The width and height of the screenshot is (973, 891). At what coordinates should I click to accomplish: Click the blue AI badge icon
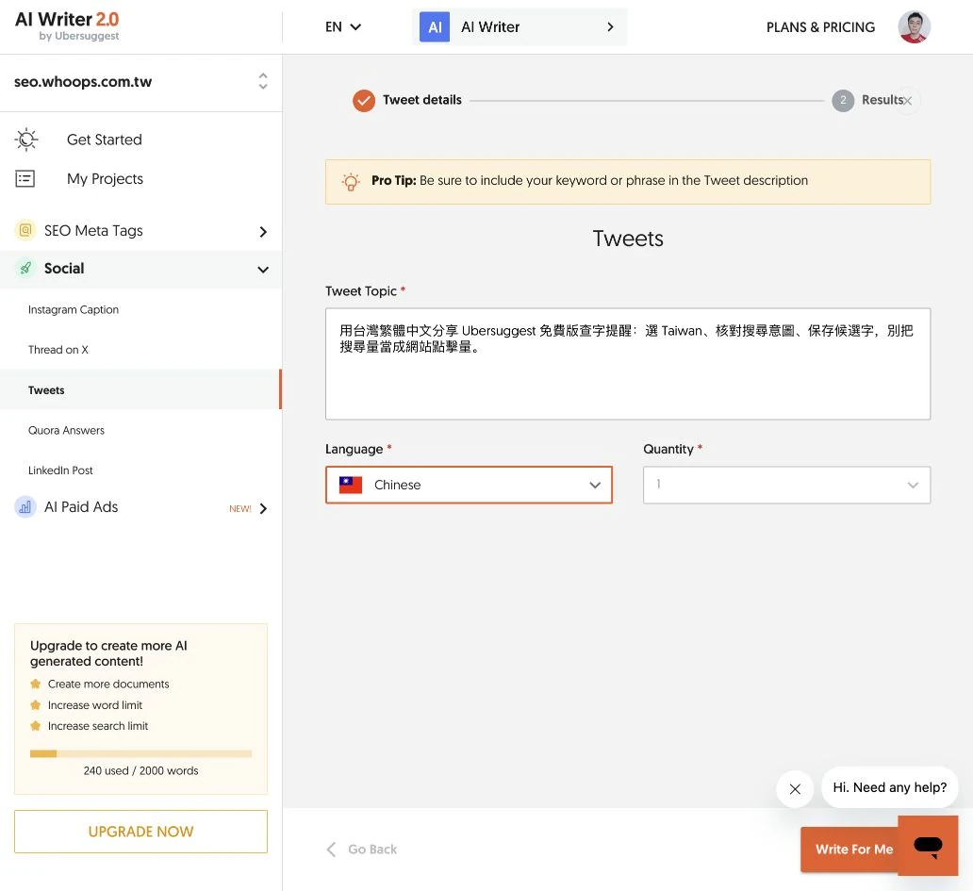tap(435, 26)
